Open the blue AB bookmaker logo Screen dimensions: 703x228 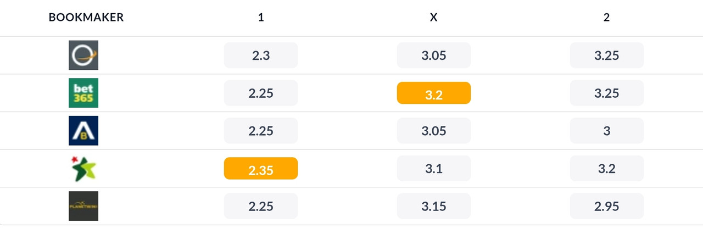[x=83, y=131]
